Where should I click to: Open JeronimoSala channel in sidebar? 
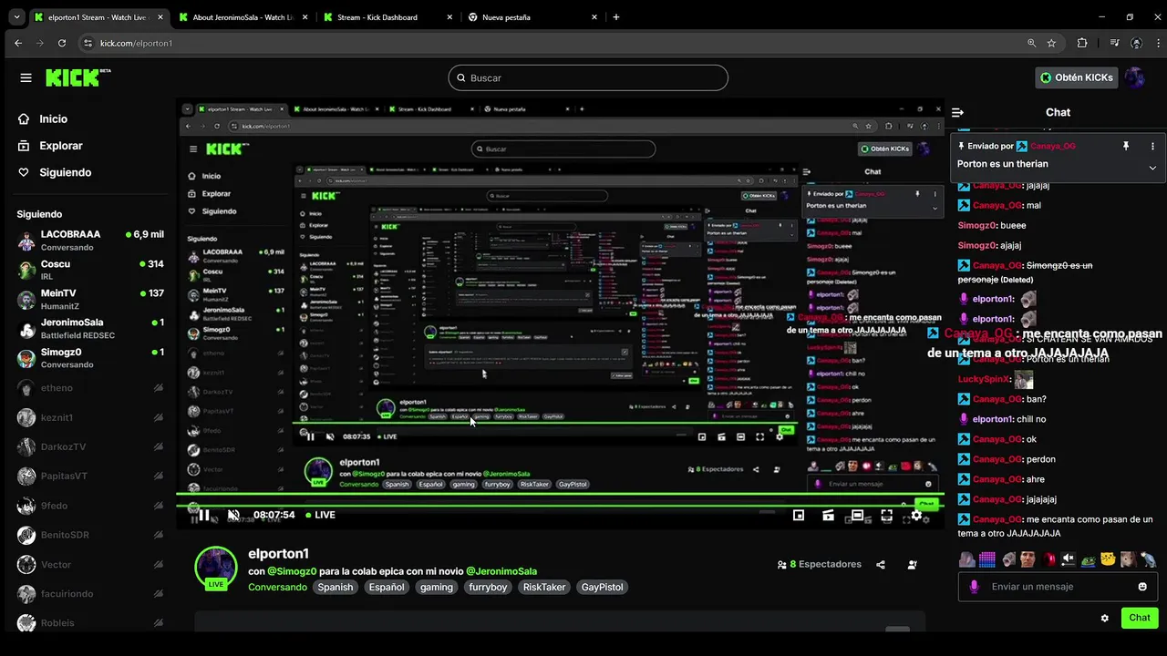[x=89, y=328]
